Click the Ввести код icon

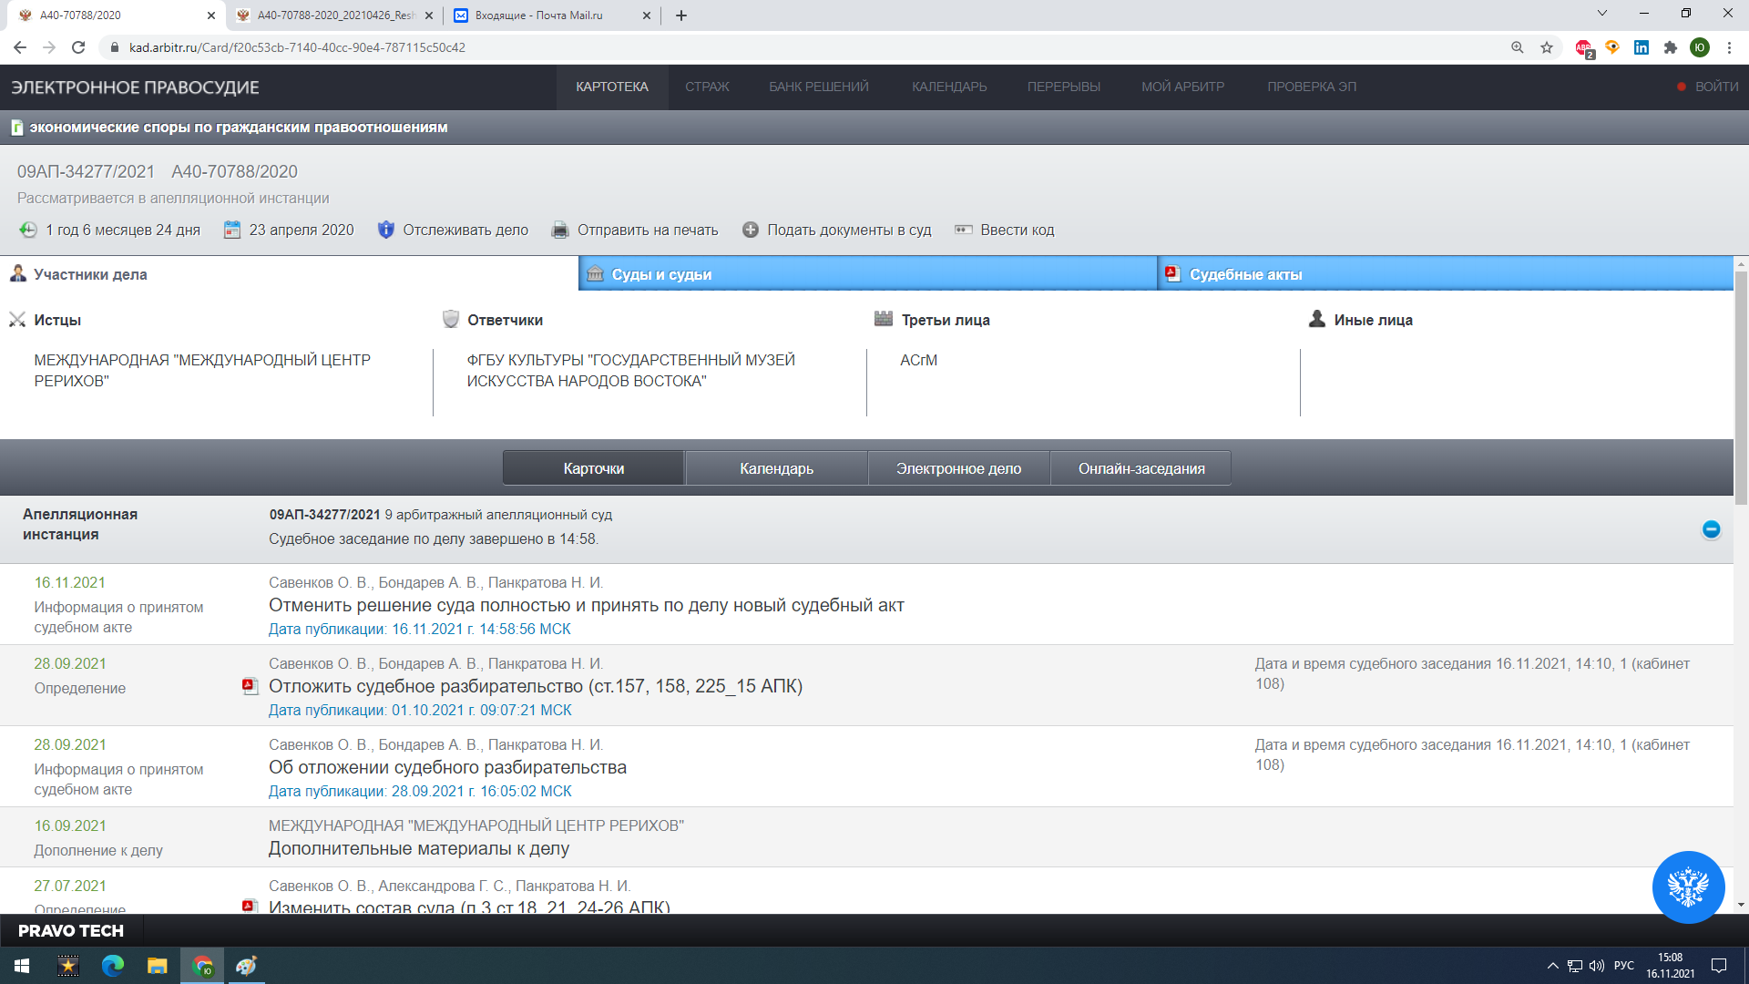click(964, 230)
